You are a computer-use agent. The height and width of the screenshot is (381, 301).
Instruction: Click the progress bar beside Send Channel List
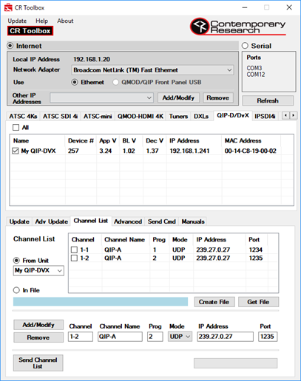pyautogui.click(x=235, y=363)
